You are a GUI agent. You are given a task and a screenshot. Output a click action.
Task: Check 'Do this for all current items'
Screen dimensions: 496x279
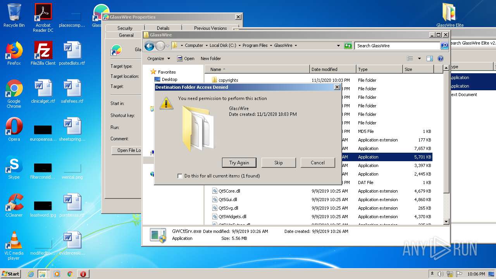click(x=180, y=176)
